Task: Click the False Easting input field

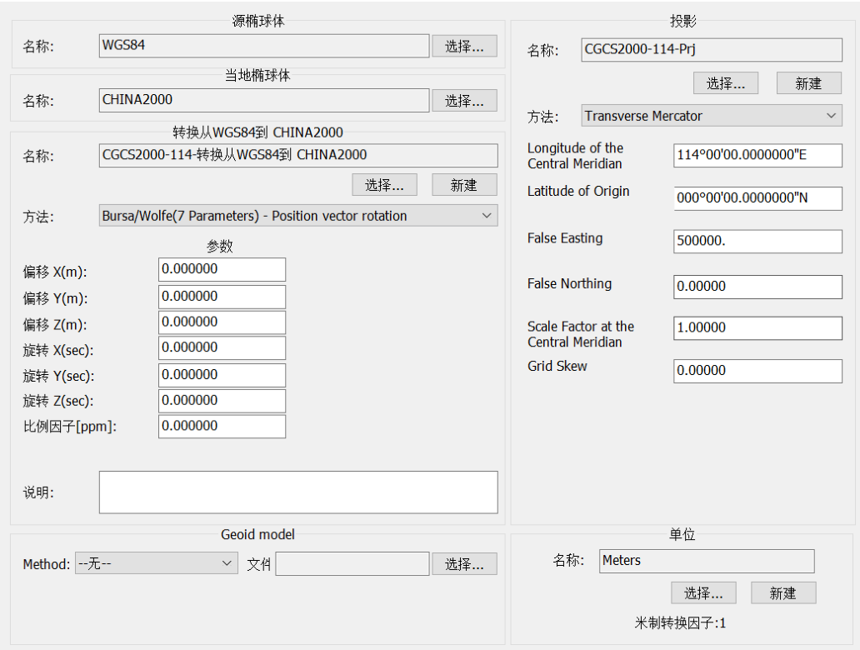Action: pos(757,242)
